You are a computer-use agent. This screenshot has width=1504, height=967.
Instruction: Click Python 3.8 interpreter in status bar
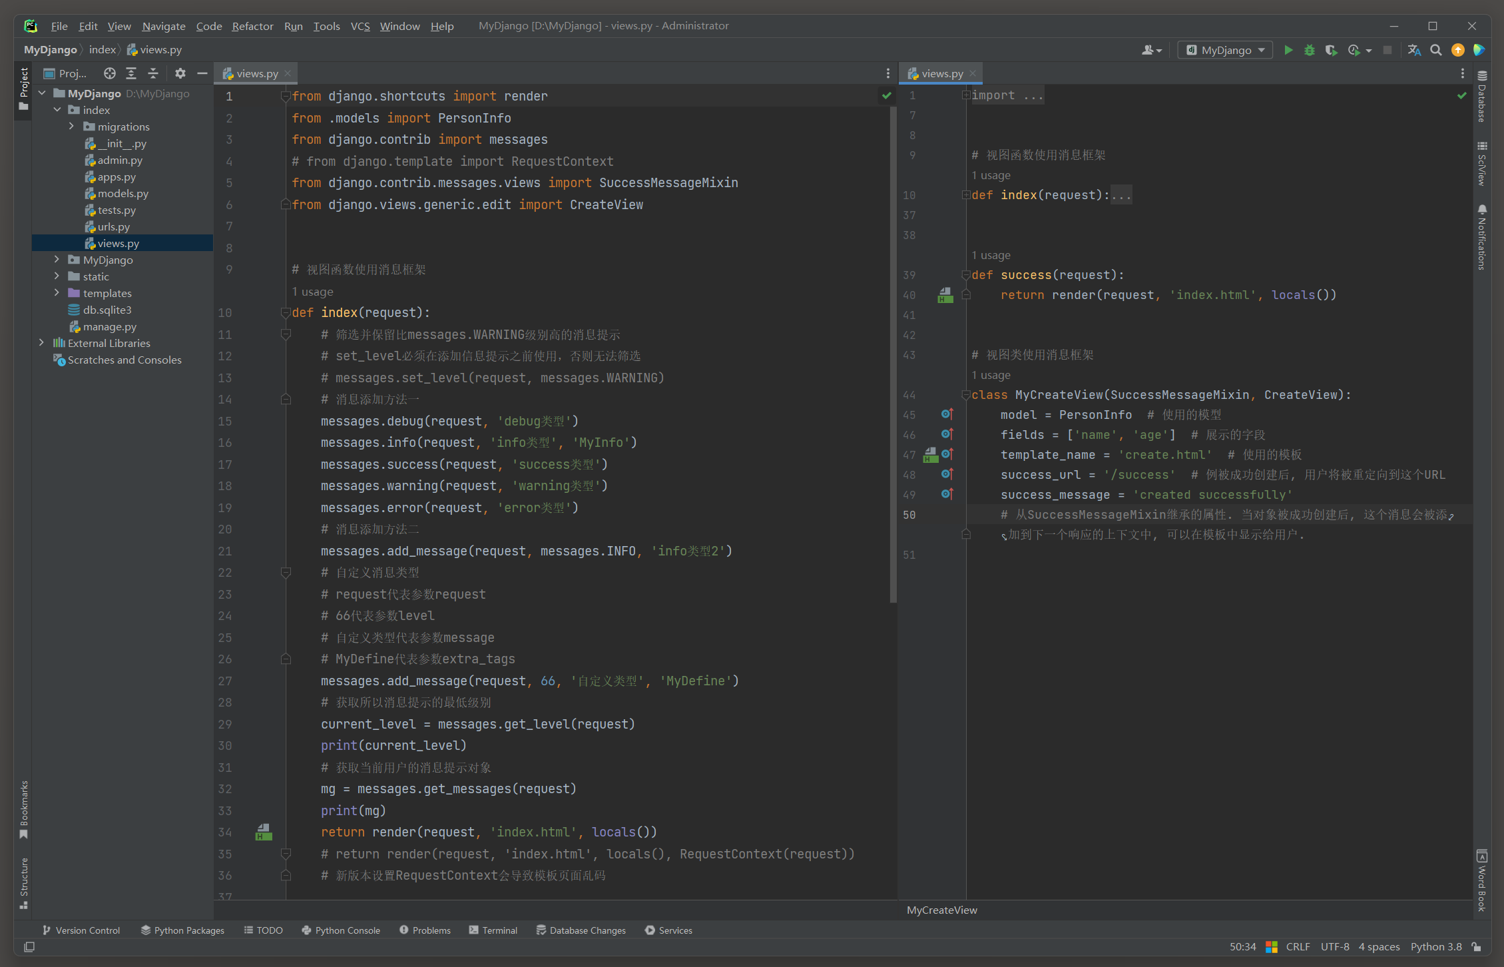click(x=1436, y=946)
